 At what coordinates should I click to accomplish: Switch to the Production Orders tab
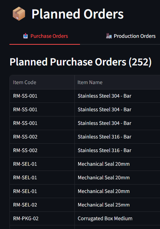coord(131,36)
